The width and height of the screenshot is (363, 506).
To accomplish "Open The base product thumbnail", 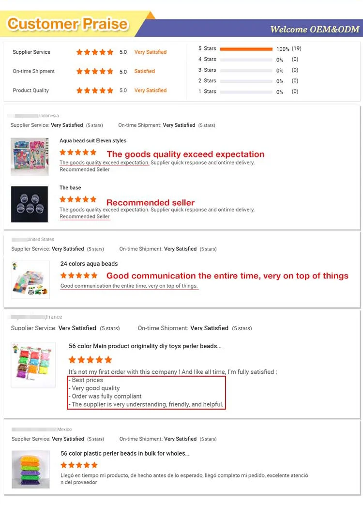I will pyautogui.click(x=30, y=204).
